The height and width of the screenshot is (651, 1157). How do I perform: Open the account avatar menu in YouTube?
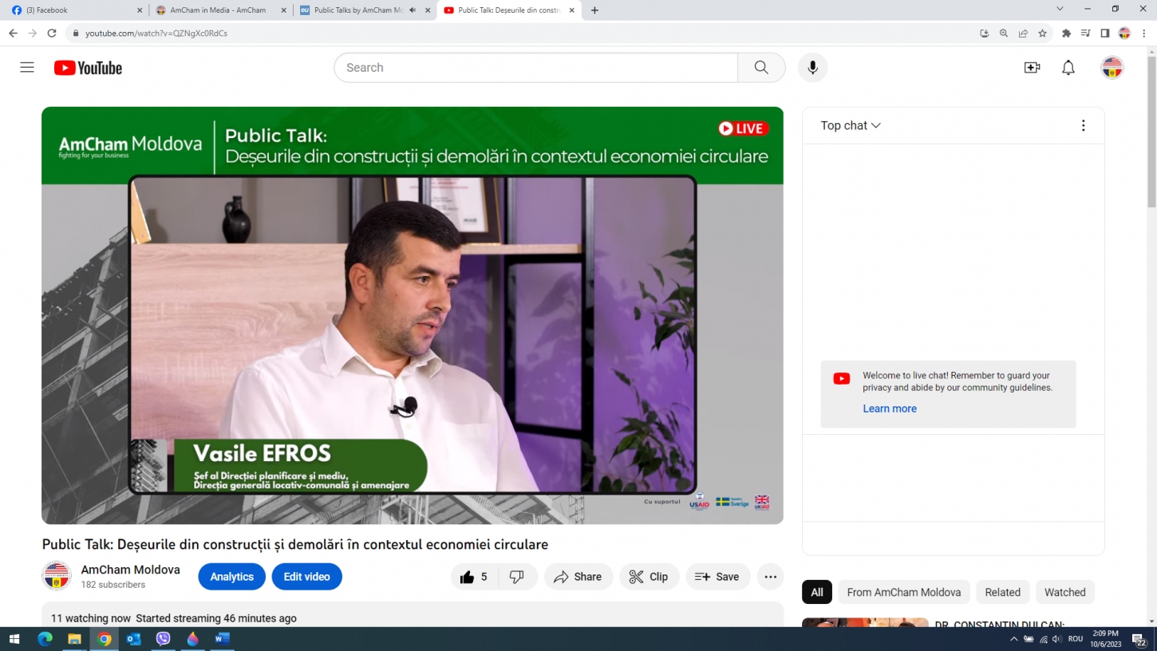[1112, 68]
